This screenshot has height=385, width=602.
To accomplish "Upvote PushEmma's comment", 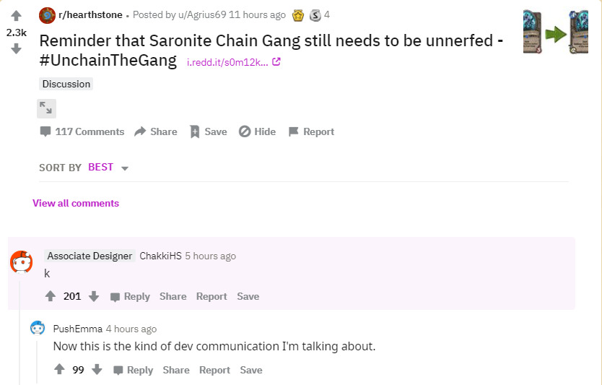I will tap(59, 370).
